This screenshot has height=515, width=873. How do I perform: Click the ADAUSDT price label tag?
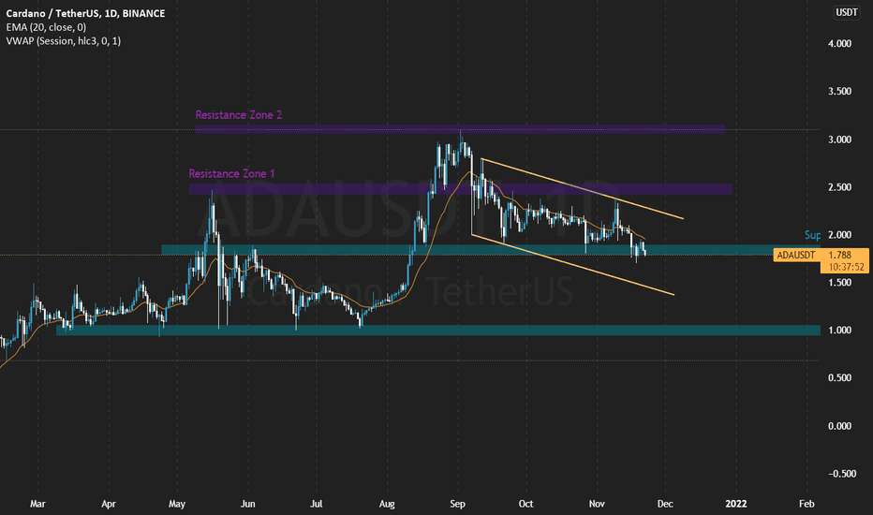[796, 255]
